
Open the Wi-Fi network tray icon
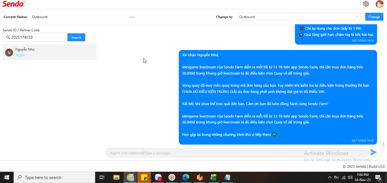(x=344, y=177)
